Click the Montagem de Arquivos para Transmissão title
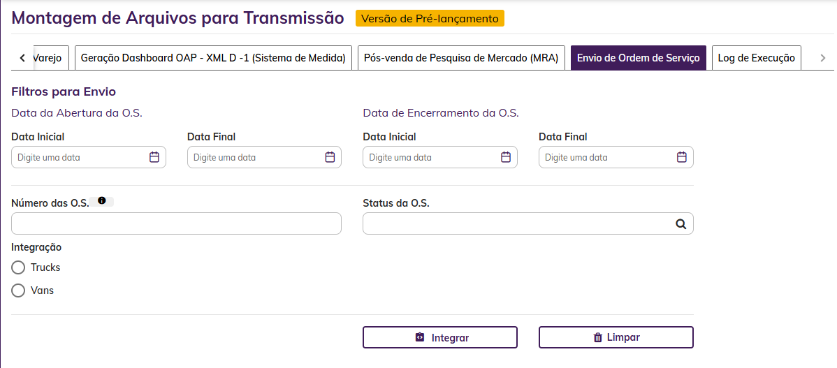 (x=177, y=18)
